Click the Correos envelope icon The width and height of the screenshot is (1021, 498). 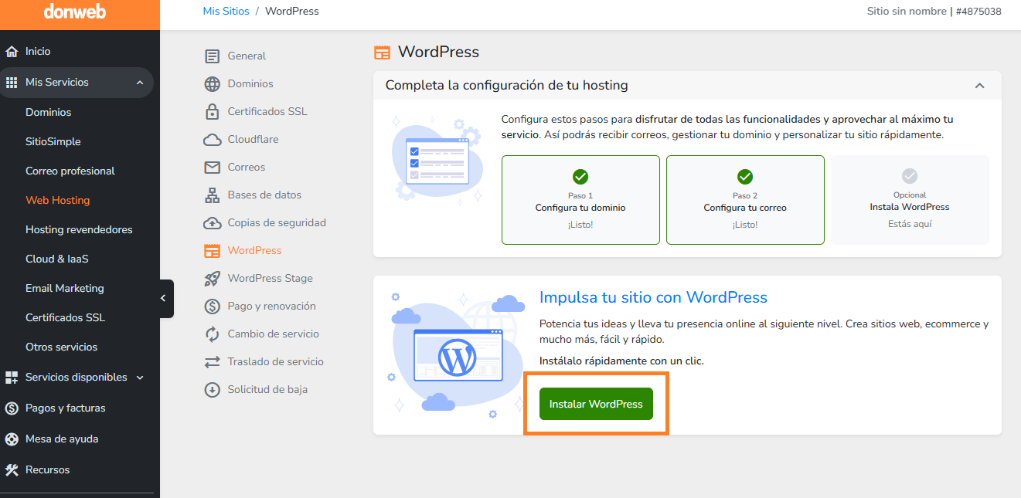[x=212, y=168]
